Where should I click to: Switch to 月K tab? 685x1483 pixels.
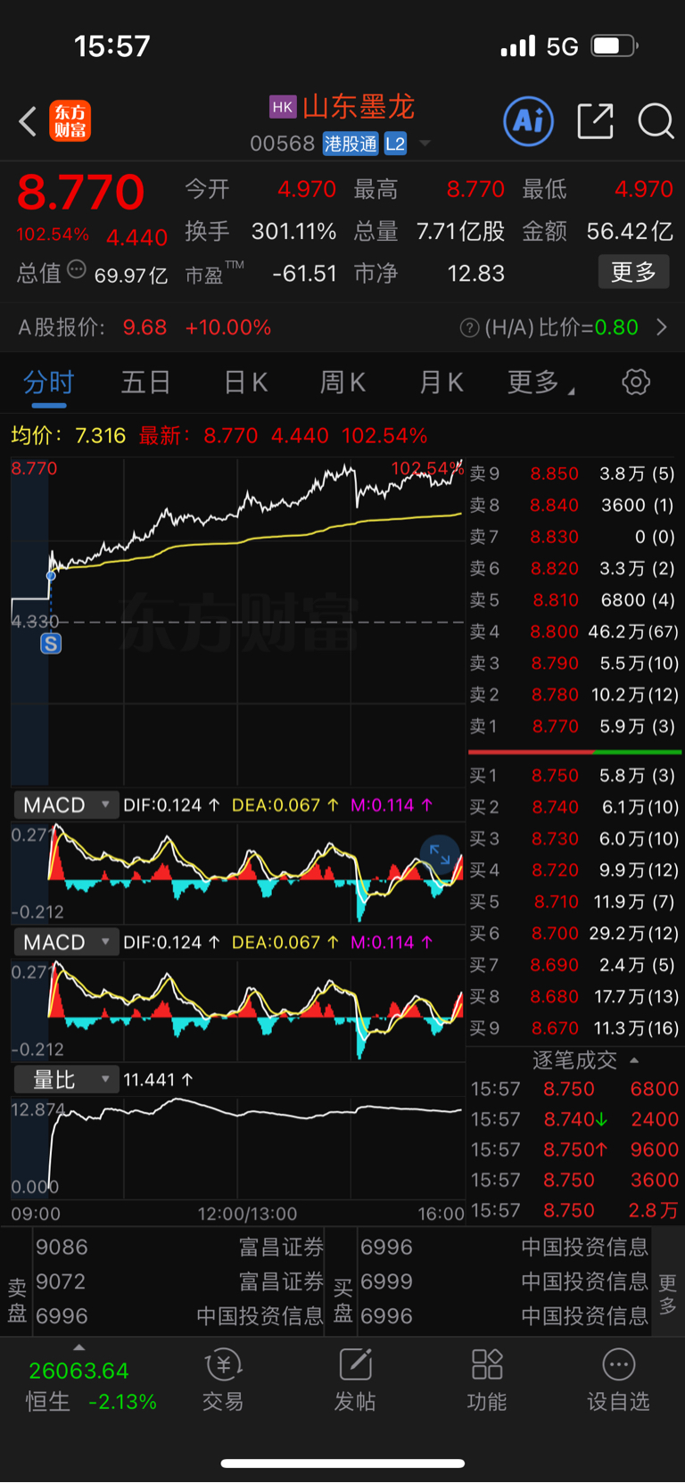coord(442,383)
